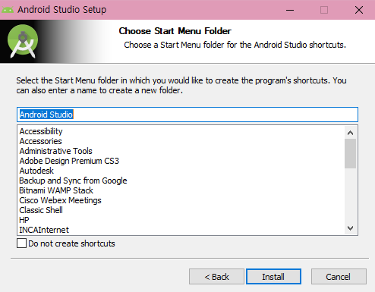Minimize the Android Studio Setup window

pyautogui.click(x=290, y=10)
